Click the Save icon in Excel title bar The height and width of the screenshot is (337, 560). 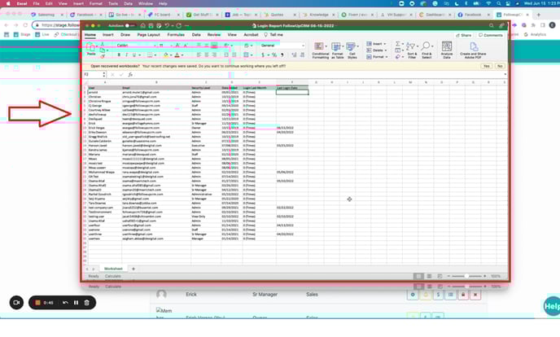151,26
